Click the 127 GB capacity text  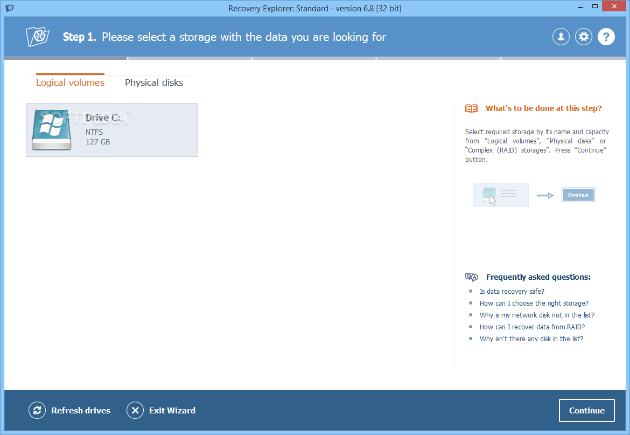point(97,142)
